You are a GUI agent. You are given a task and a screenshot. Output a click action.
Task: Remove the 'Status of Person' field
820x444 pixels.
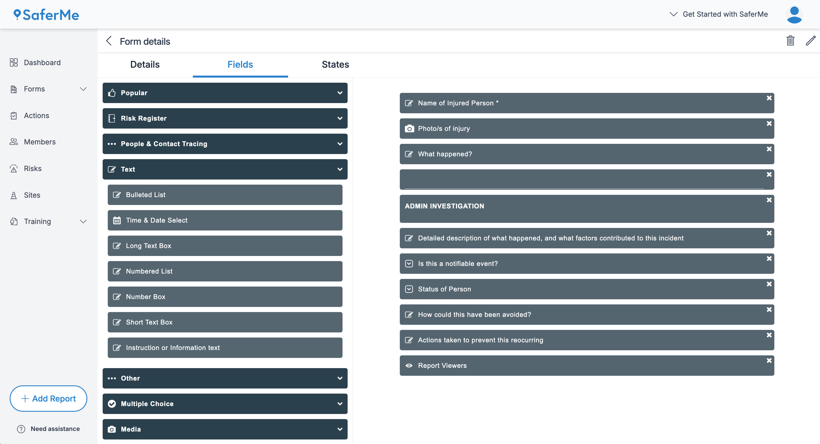tap(769, 284)
